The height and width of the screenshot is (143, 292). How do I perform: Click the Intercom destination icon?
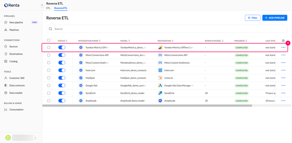tap(160, 70)
